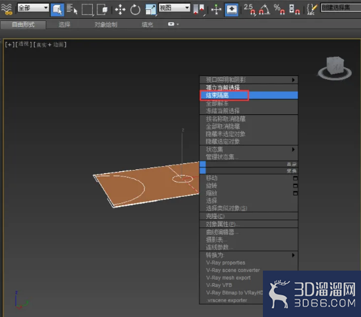Open the 全部 selection filter dropdown
Image resolution: width=361 pixels, height=317 pixels.
pos(33,8)
